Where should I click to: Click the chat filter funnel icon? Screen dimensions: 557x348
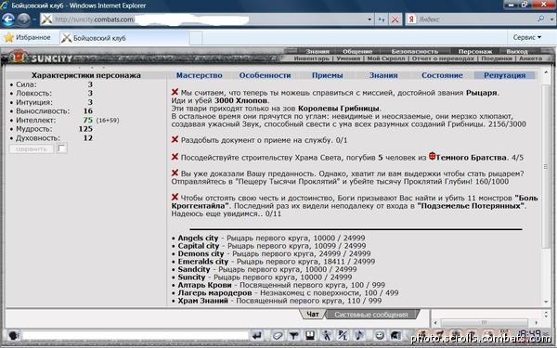coord(293,335)
